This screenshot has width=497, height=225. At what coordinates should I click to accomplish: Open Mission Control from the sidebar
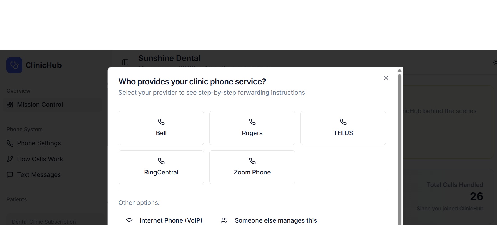click(40, 105)
